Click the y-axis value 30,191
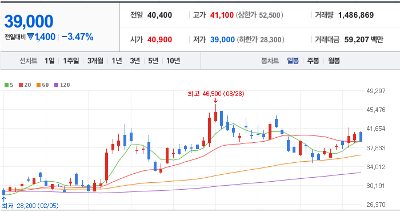Viewport: 400px width, 212px height. (376, 186)
